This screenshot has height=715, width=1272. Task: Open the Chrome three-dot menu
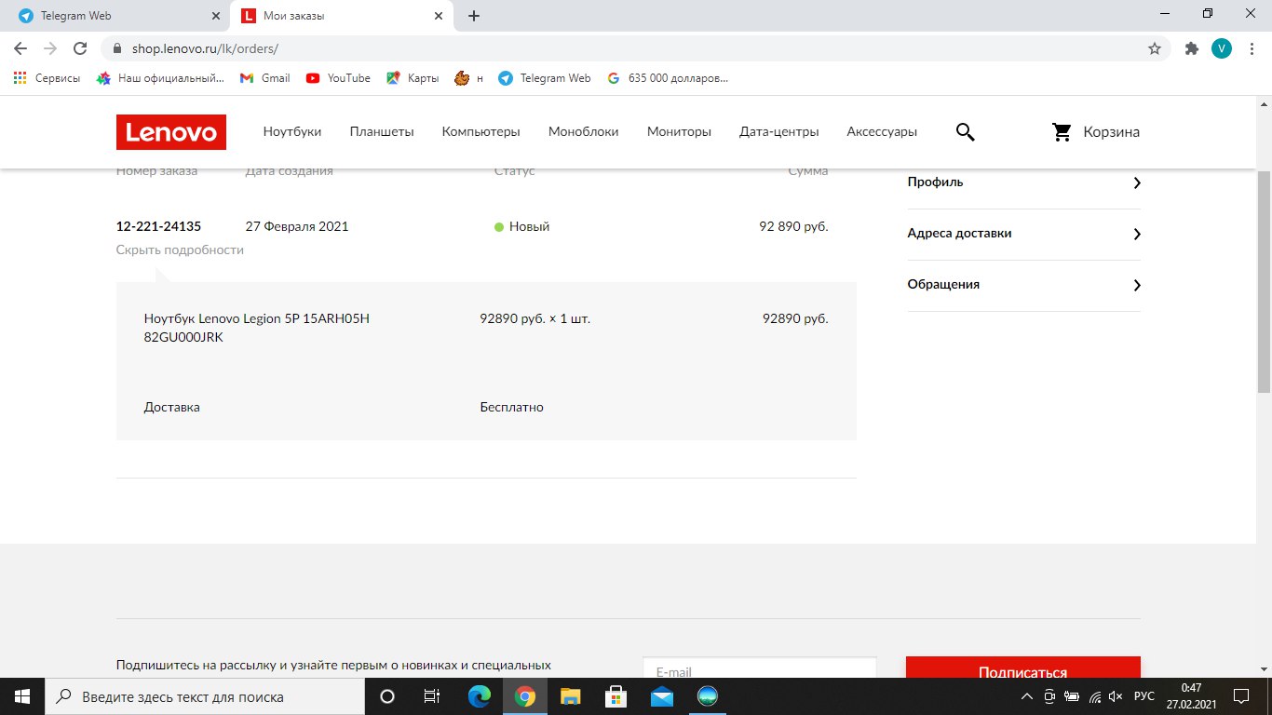tap(1252, 48)
